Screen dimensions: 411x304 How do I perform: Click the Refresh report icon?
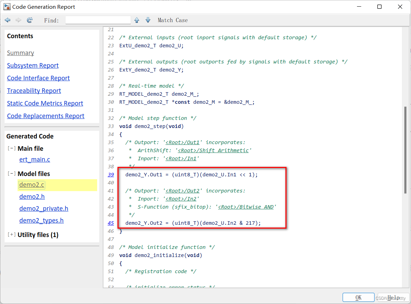pyautogui.click(x=30, y=20)
